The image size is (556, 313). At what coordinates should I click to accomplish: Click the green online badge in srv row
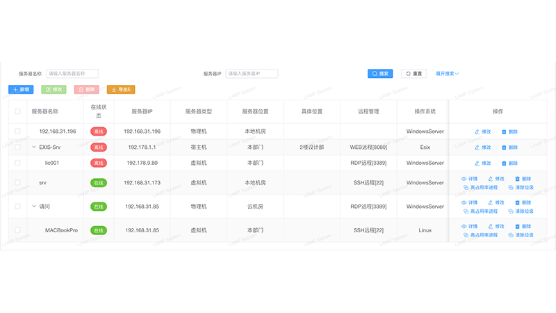click(99, 183)
